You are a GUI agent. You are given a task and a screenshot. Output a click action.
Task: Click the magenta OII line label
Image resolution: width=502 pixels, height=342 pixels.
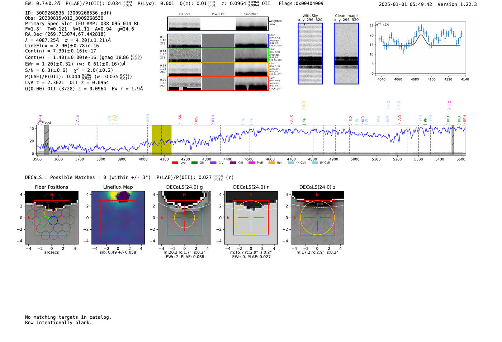(x=449, y=105)
